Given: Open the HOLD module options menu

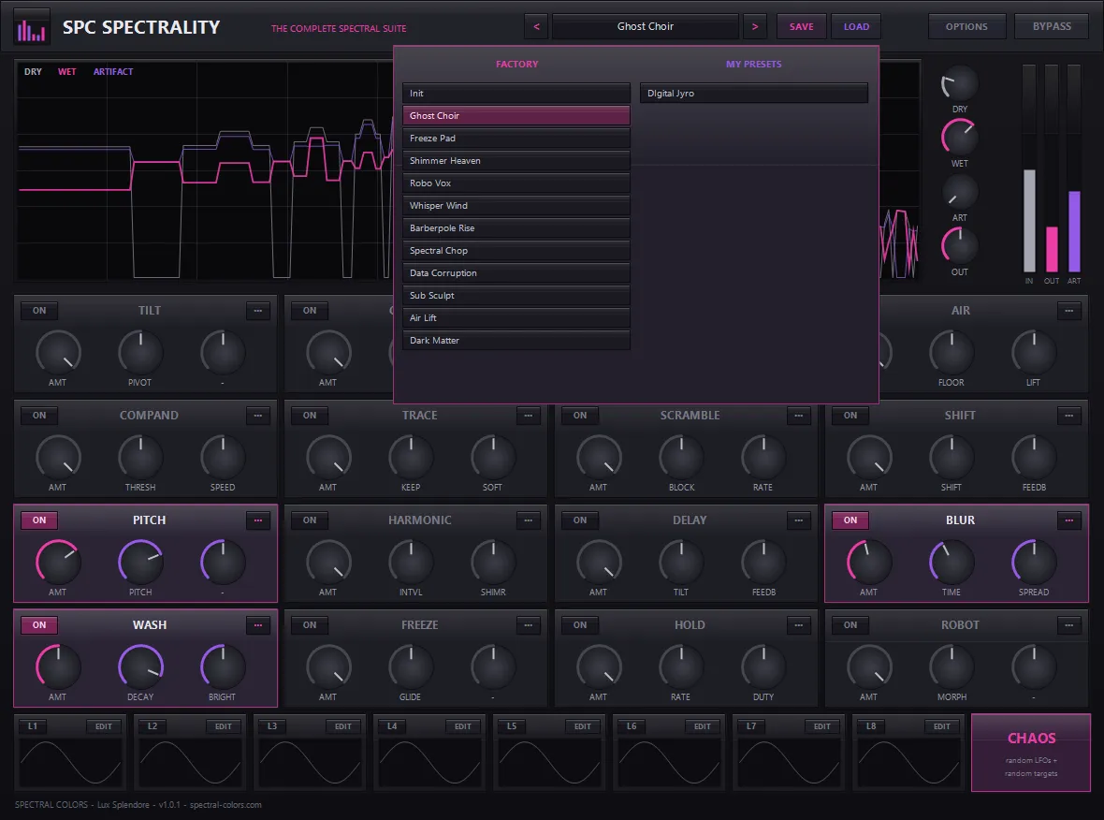Looking at the screenshot, I should (x=799, y=625).
